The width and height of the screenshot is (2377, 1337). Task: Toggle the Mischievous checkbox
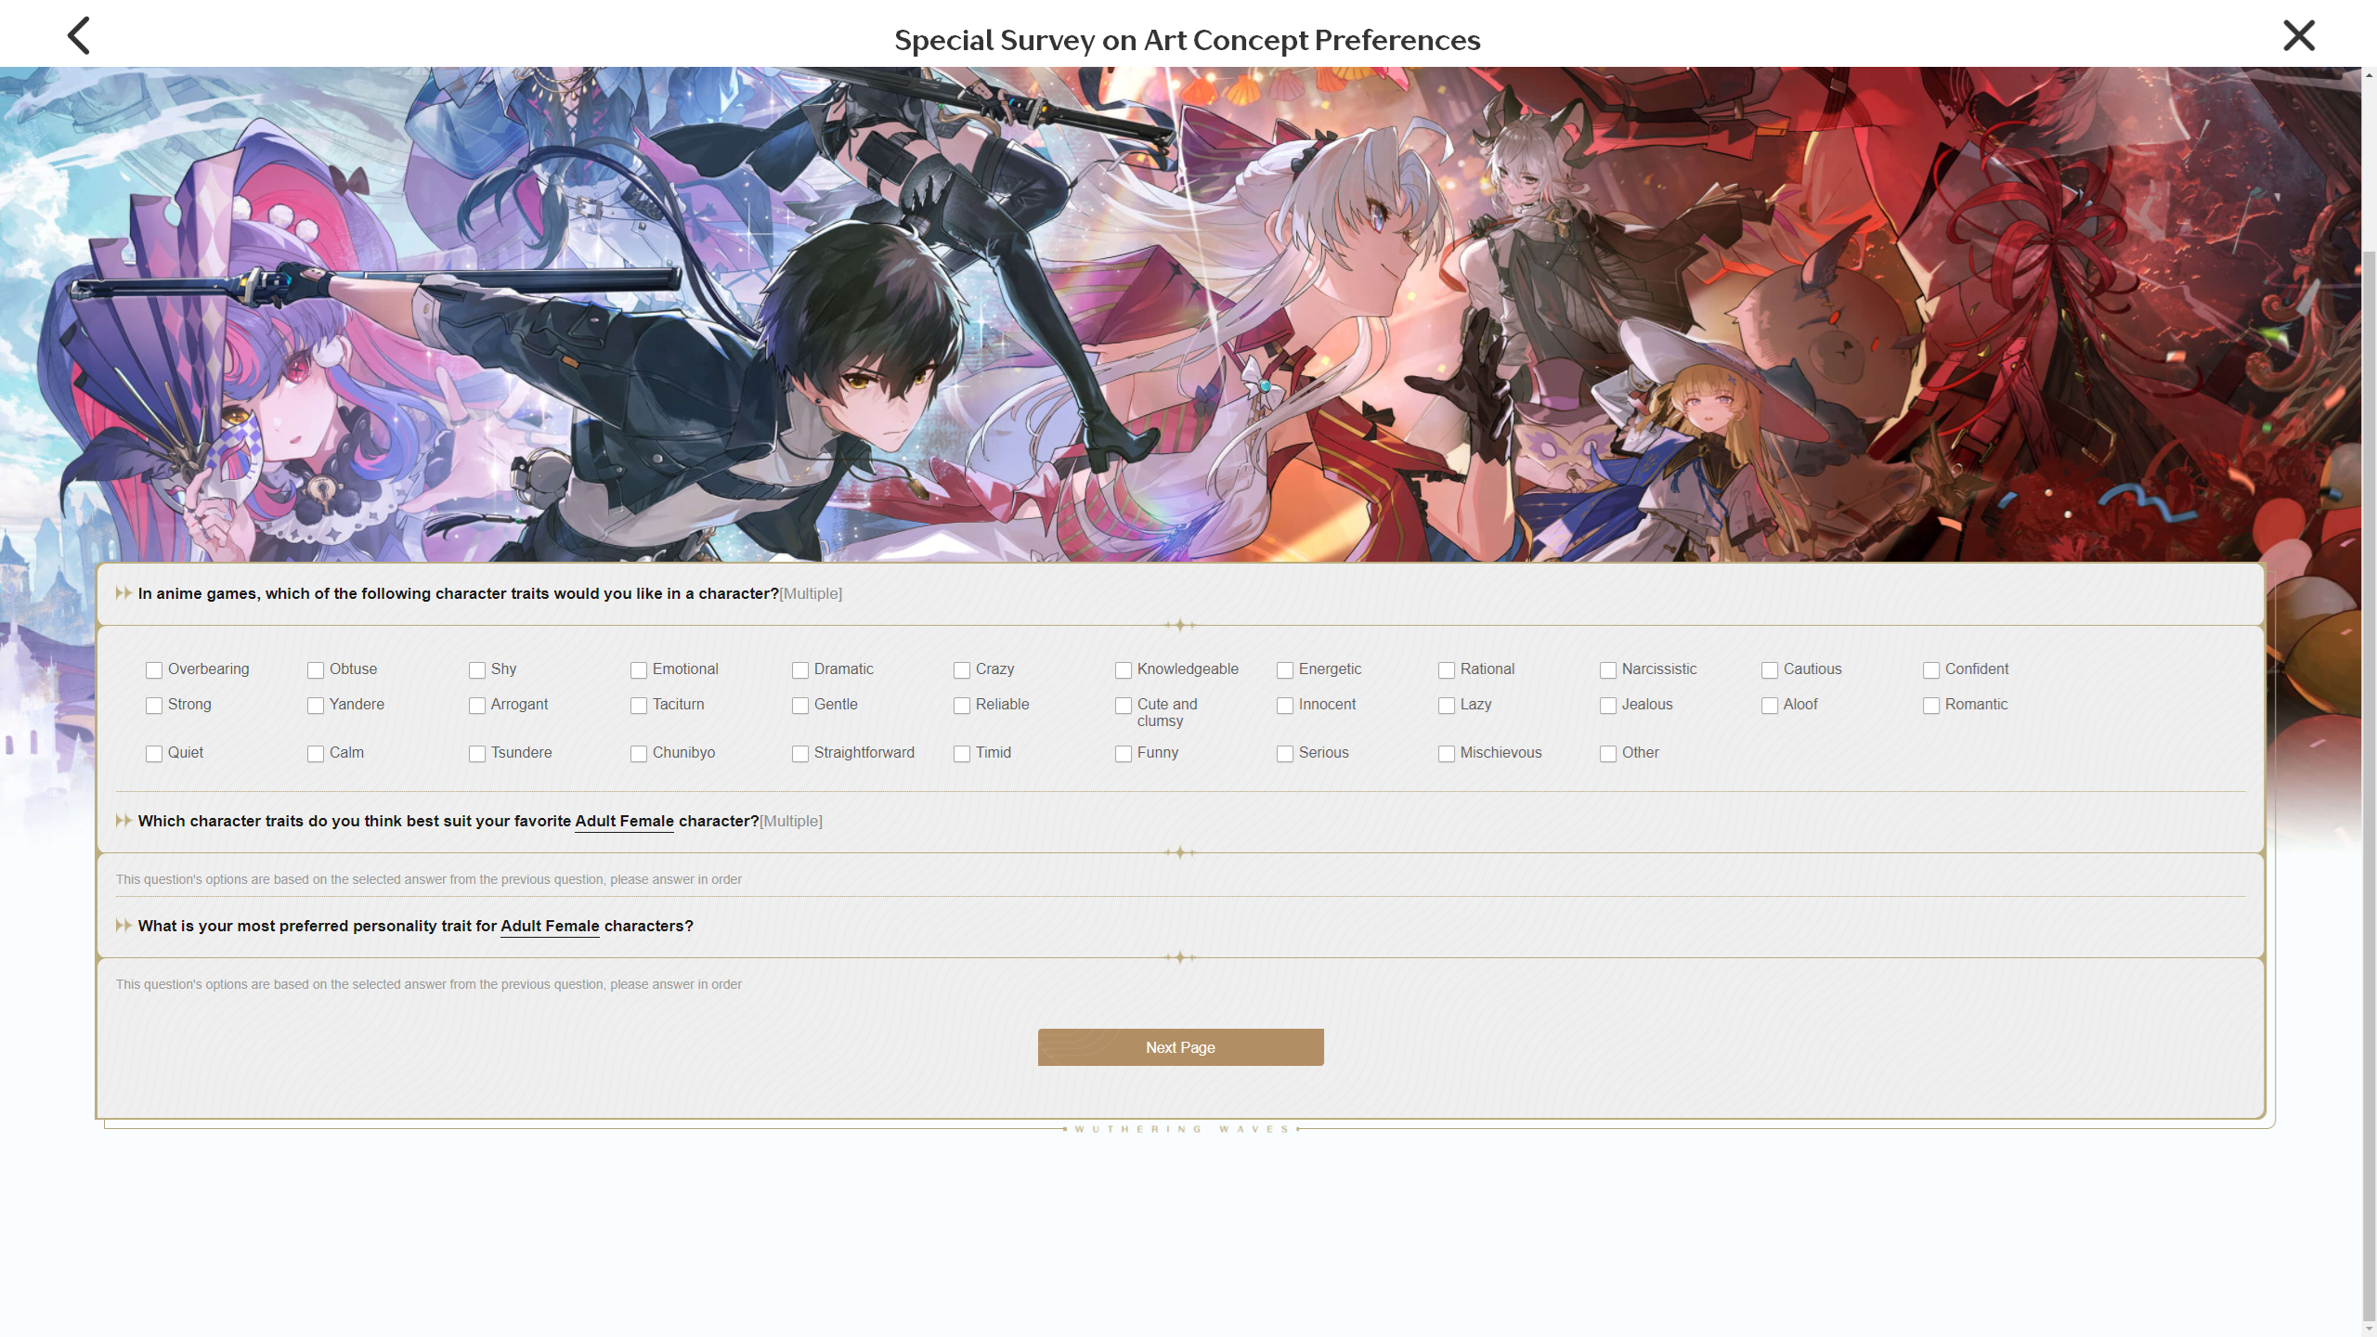(x=1447, y=754)
